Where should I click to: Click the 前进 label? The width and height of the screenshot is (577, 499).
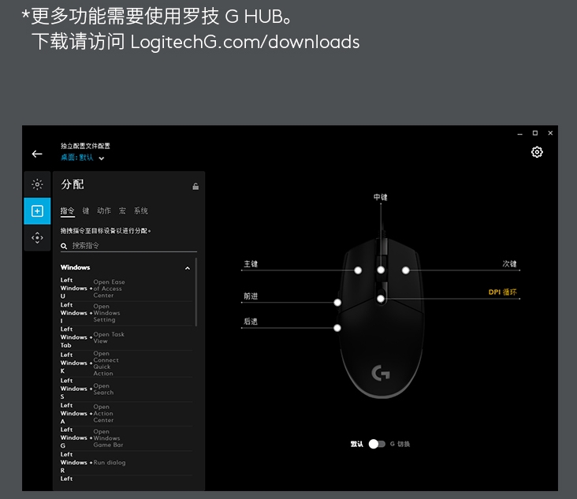(251, 296)
